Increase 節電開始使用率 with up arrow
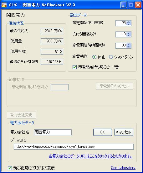Image resolution: width=143 pixels, height=173 pixels. [x=129, y=22]
